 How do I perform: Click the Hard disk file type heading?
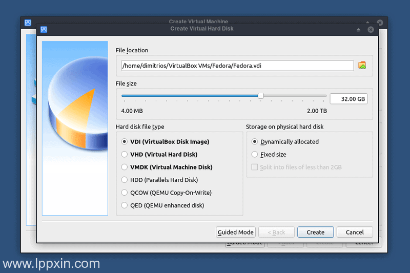tap(140, 127)
